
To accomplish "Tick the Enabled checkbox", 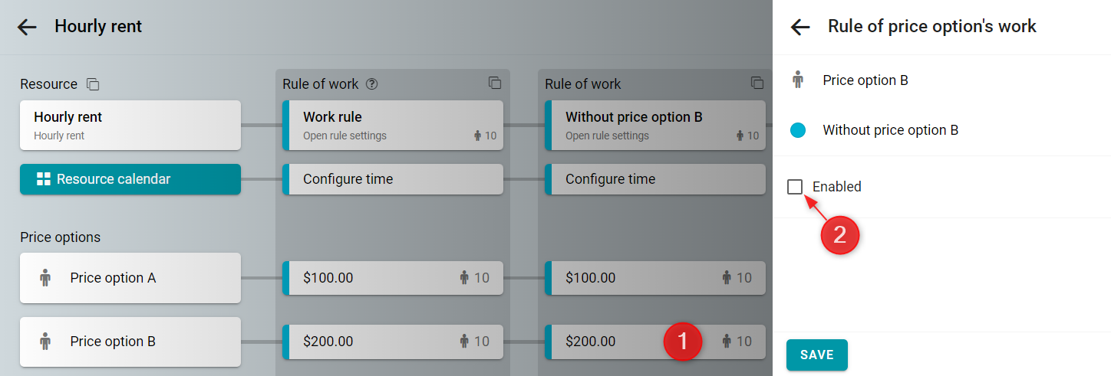I will point(795,186).
